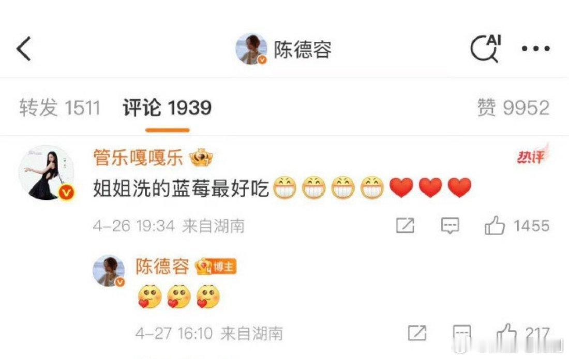Share 管乐嘎嘎乐's comment with forward icon
Image resolution: width=569 pixels, height=359 pixels.
(x=405, y=225)
